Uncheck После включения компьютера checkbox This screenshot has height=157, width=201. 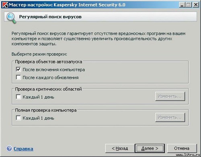pyautogui.click(x=18, y=70)
